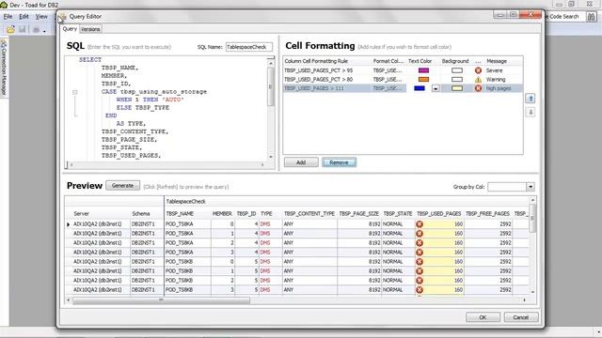Open the Group by Col dropdown
This screenshot has width=602, height=338.
[531, 187]
